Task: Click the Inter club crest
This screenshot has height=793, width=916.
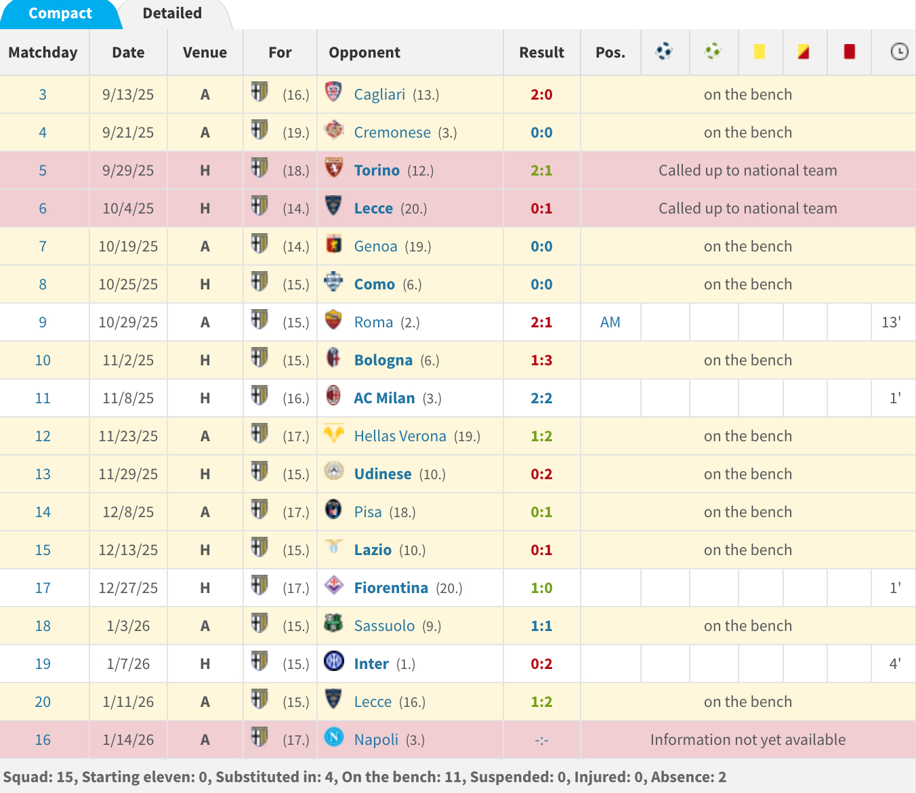Action: [x=333, y=662]
